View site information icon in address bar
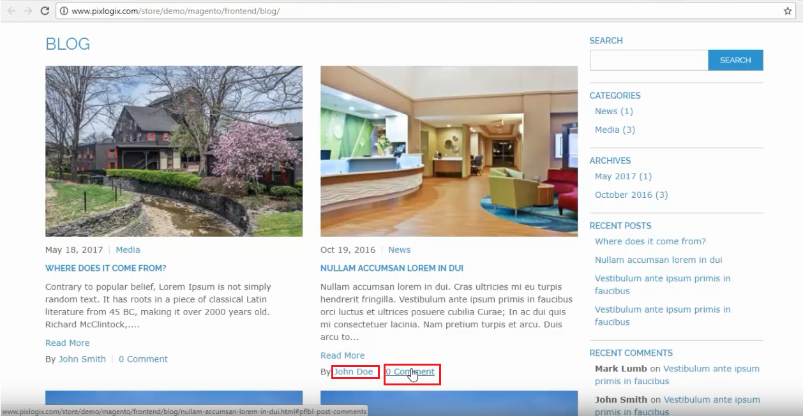803x416 pixels. 64,11
